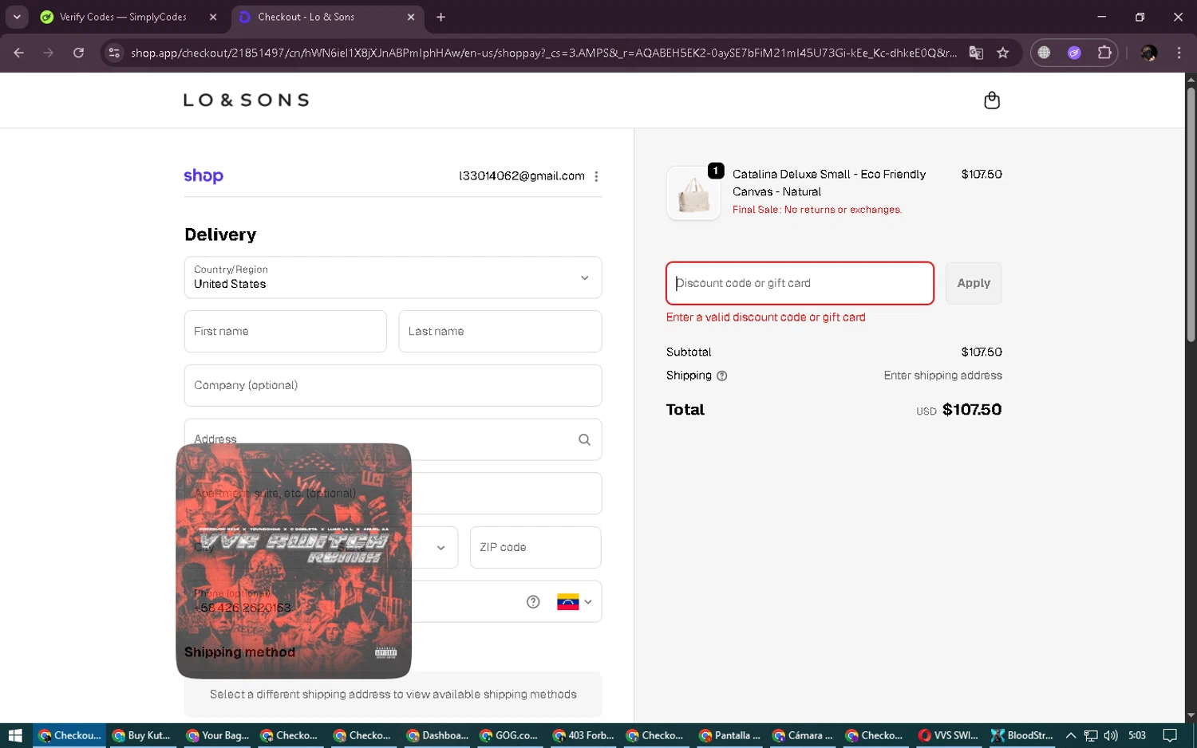1197x748 pixels.
Task: Open a new browser tab
Action: (x=440, y=17)
